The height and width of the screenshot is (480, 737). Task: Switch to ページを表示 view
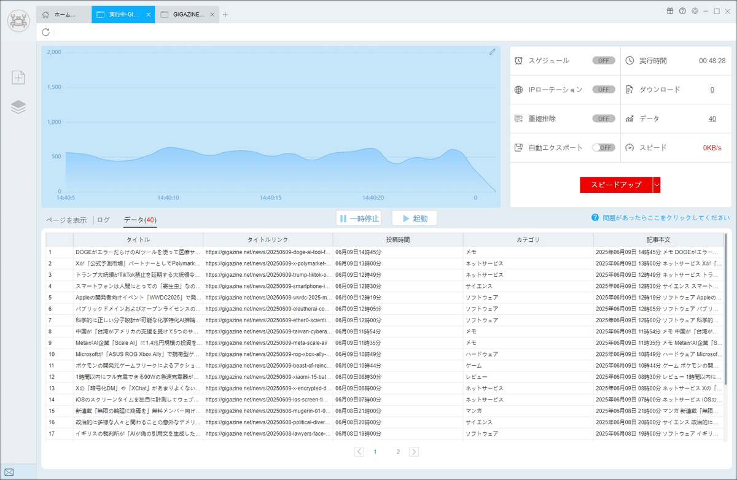click(x=66, y=220)
